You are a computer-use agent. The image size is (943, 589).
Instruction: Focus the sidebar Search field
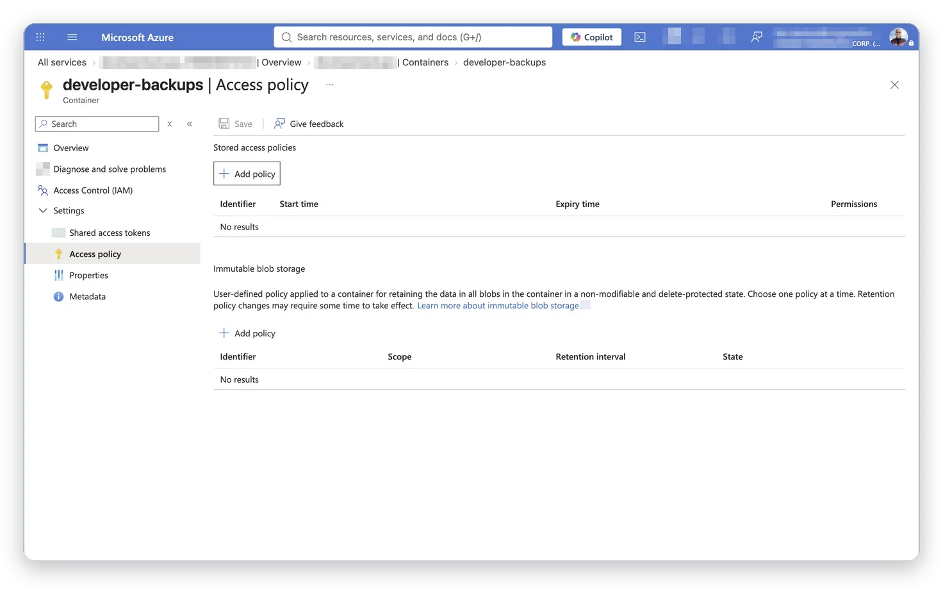tap(97, 124)
